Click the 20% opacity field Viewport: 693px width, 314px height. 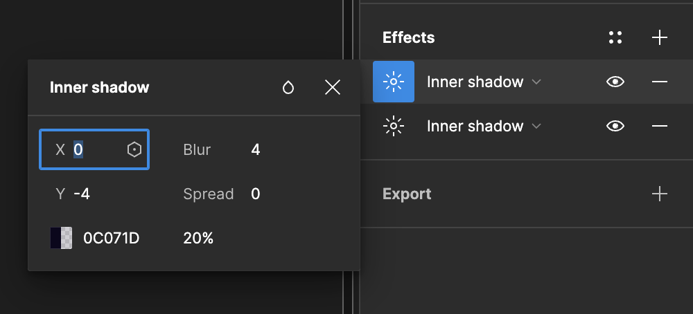tap(198, 238)
